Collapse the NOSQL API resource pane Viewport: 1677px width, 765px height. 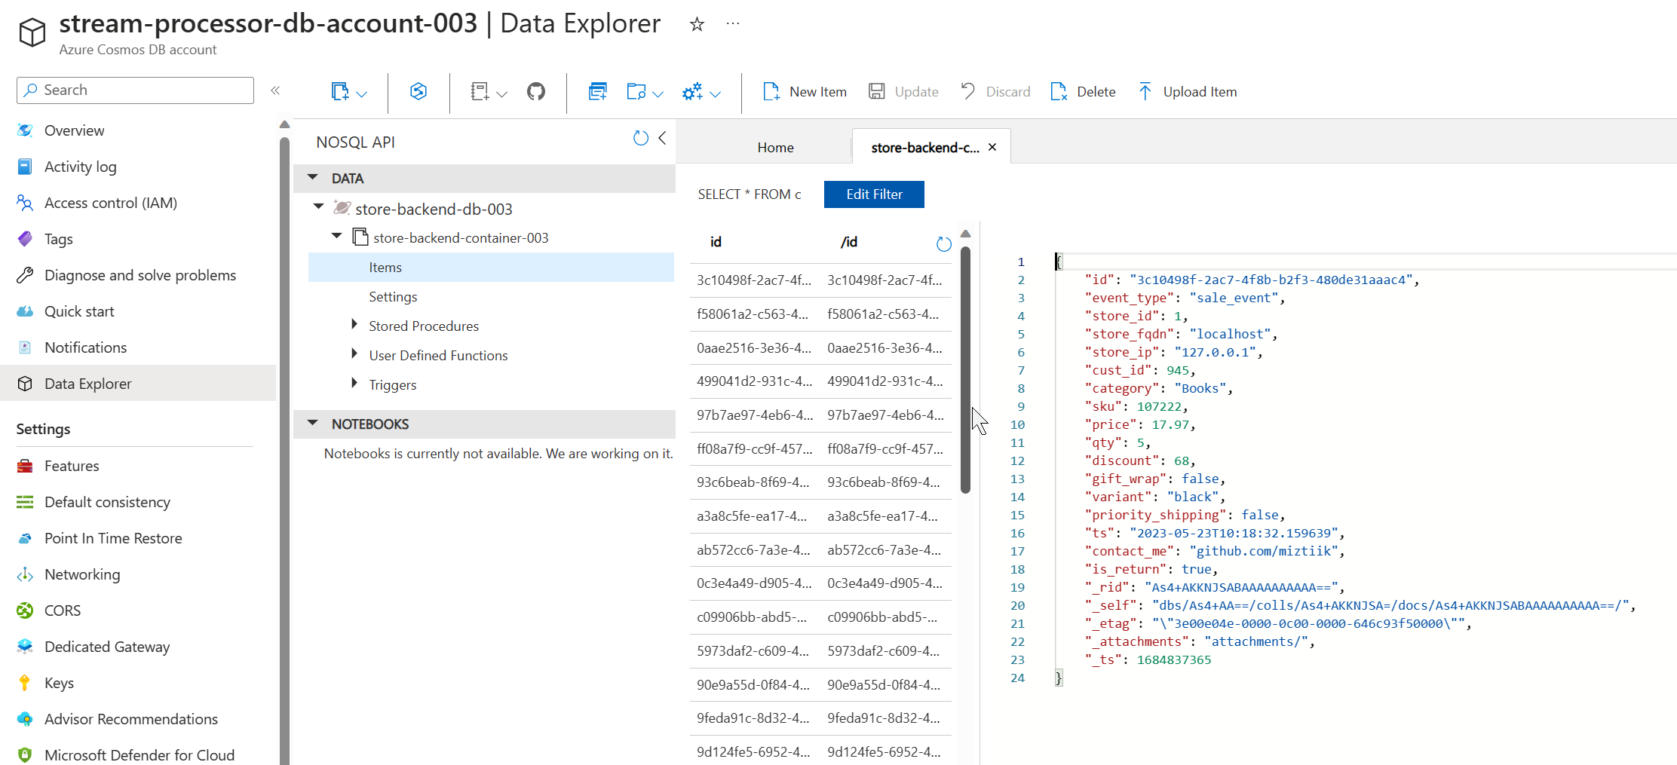[662, 138]
